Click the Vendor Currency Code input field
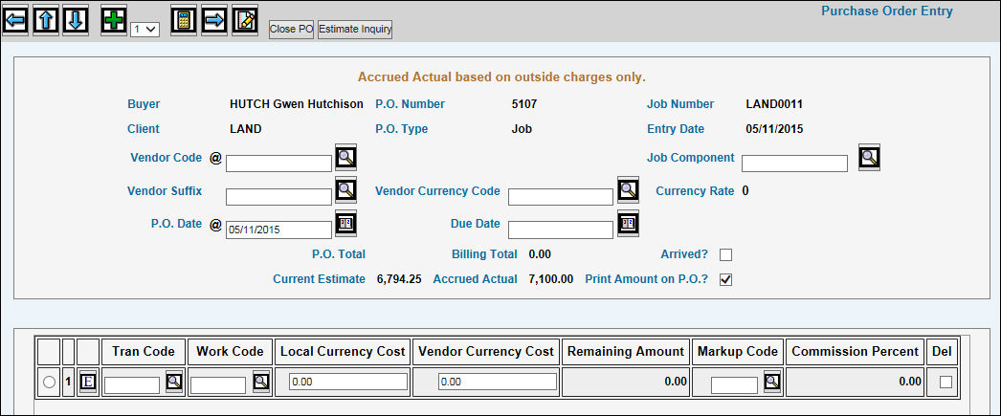 coord(561,196)
